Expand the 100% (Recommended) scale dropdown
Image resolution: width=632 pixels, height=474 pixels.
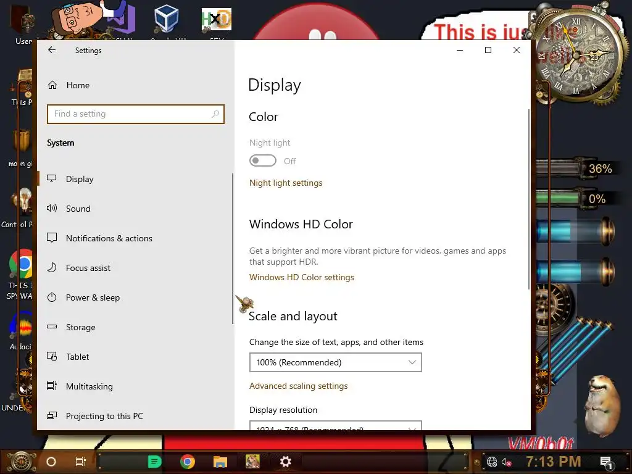[335, 362]
